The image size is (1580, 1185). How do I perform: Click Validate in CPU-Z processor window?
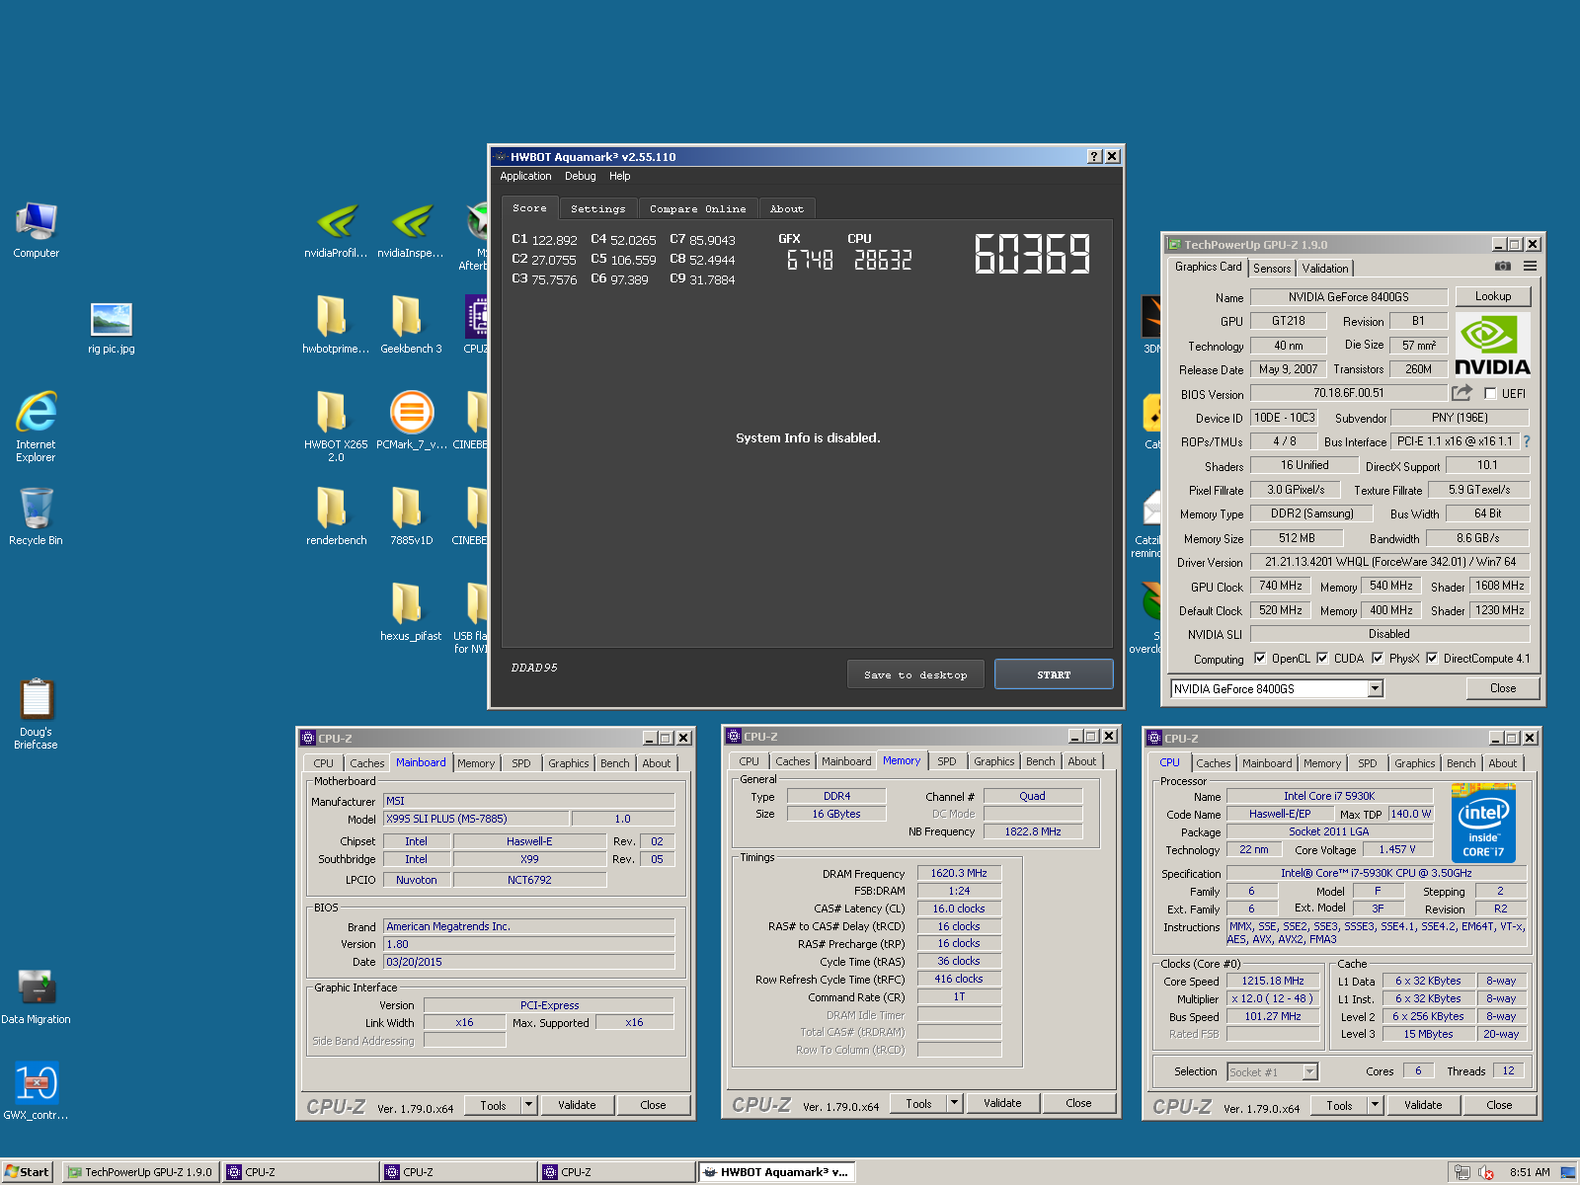click(1423, 1105)
